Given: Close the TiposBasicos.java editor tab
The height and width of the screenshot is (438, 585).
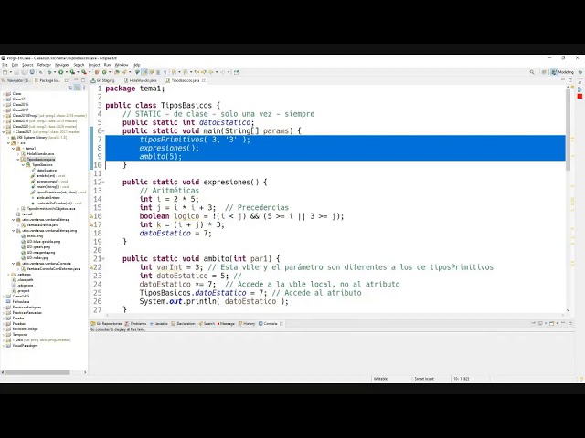Looking at the screenshot, I should 204,80.
